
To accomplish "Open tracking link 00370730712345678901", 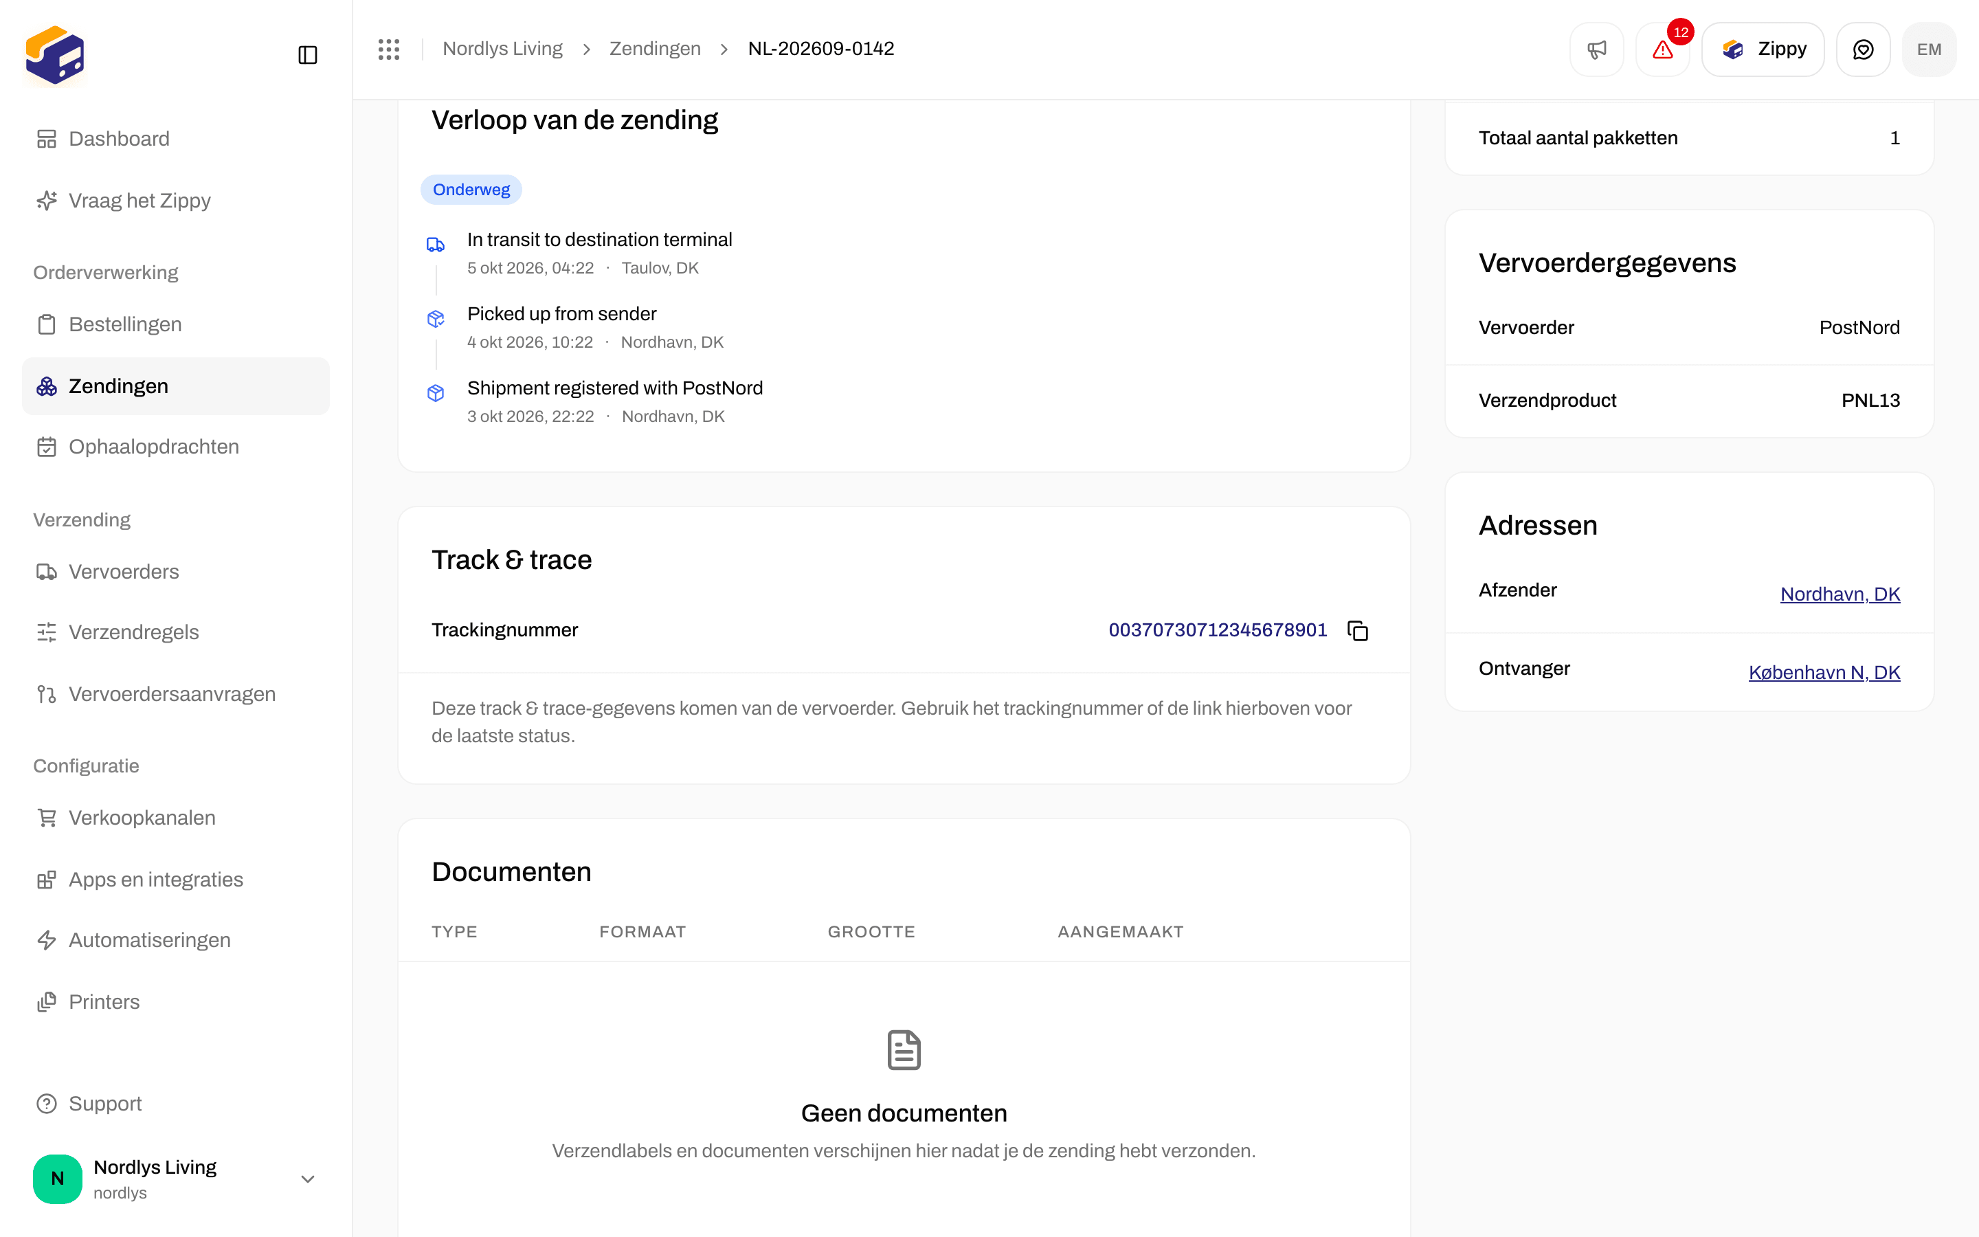I will [1218, 630].
